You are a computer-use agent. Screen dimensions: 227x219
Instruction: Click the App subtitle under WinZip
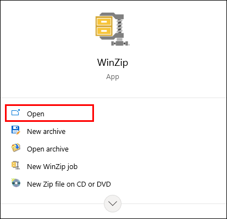[x=113, y=77]
